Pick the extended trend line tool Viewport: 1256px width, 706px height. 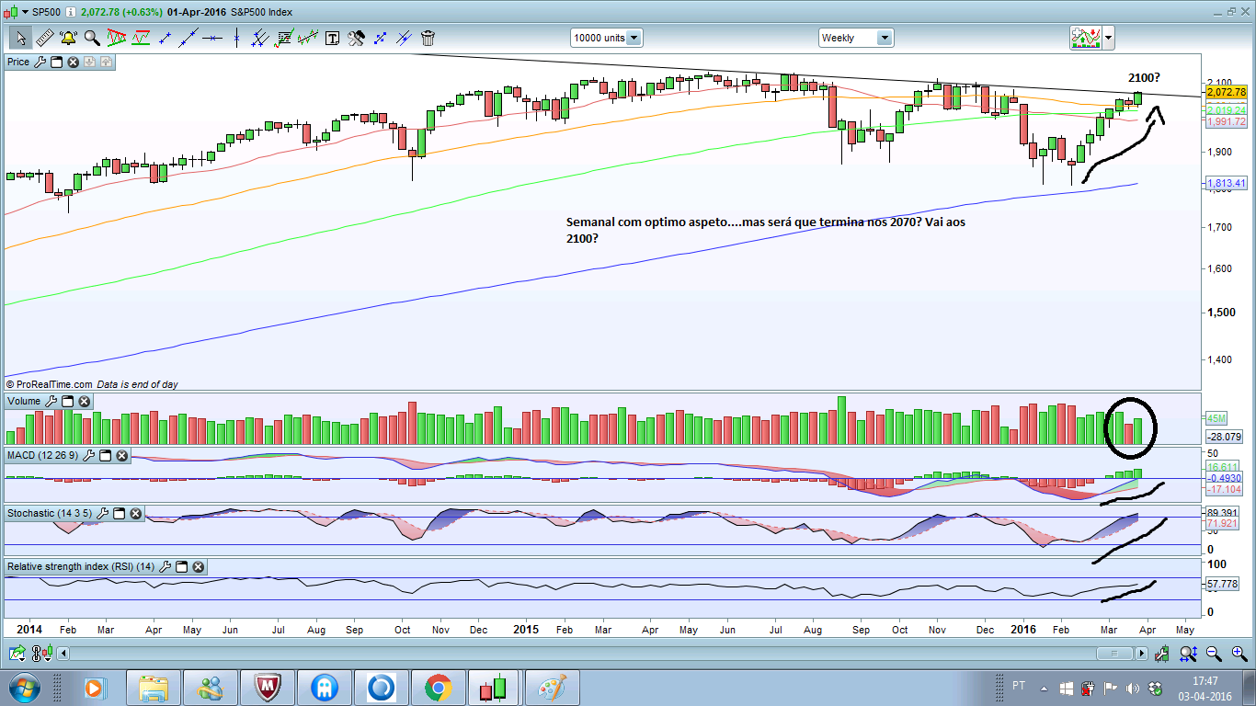click(x=189, y=38)
